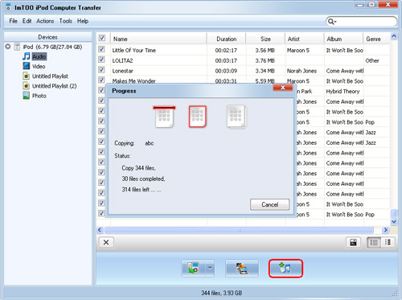Sort by the Name column header
This screenshot has height=300, width=402.
click(158, 39)
